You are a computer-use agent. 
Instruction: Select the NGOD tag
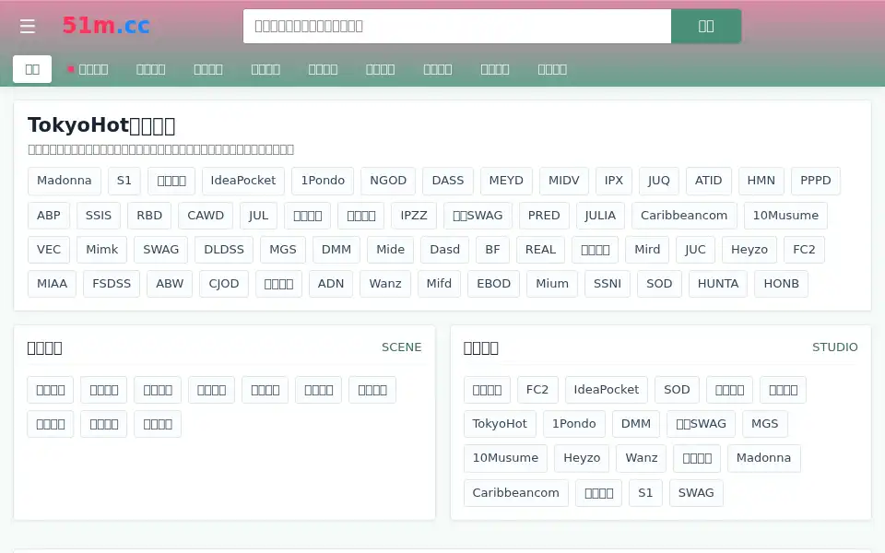point(388,181)
